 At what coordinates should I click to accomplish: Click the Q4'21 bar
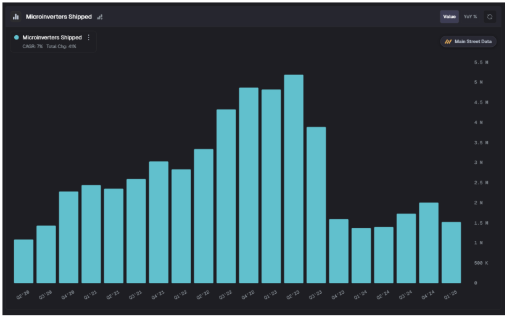(x=159, y=222)
